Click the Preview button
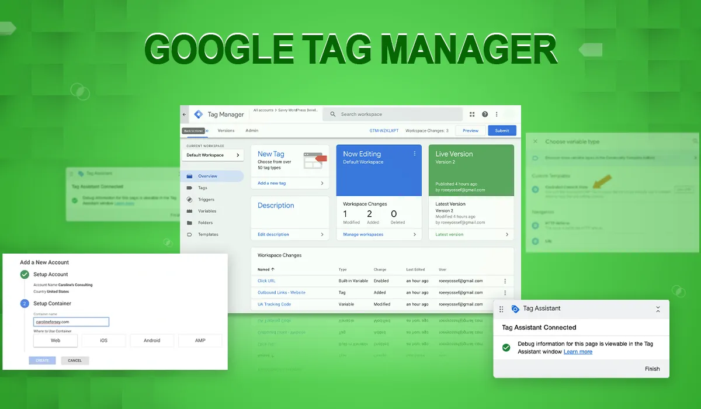This screenshot has height=409, width=701. click(470, 131)
